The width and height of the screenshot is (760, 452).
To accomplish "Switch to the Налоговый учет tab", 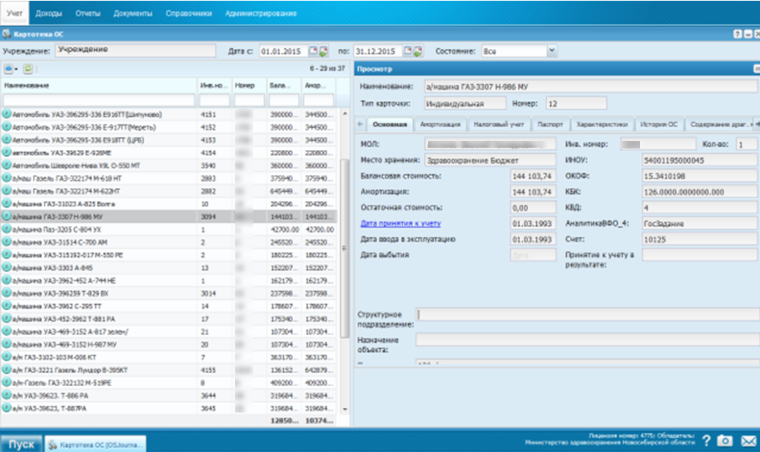I will 499,124.
